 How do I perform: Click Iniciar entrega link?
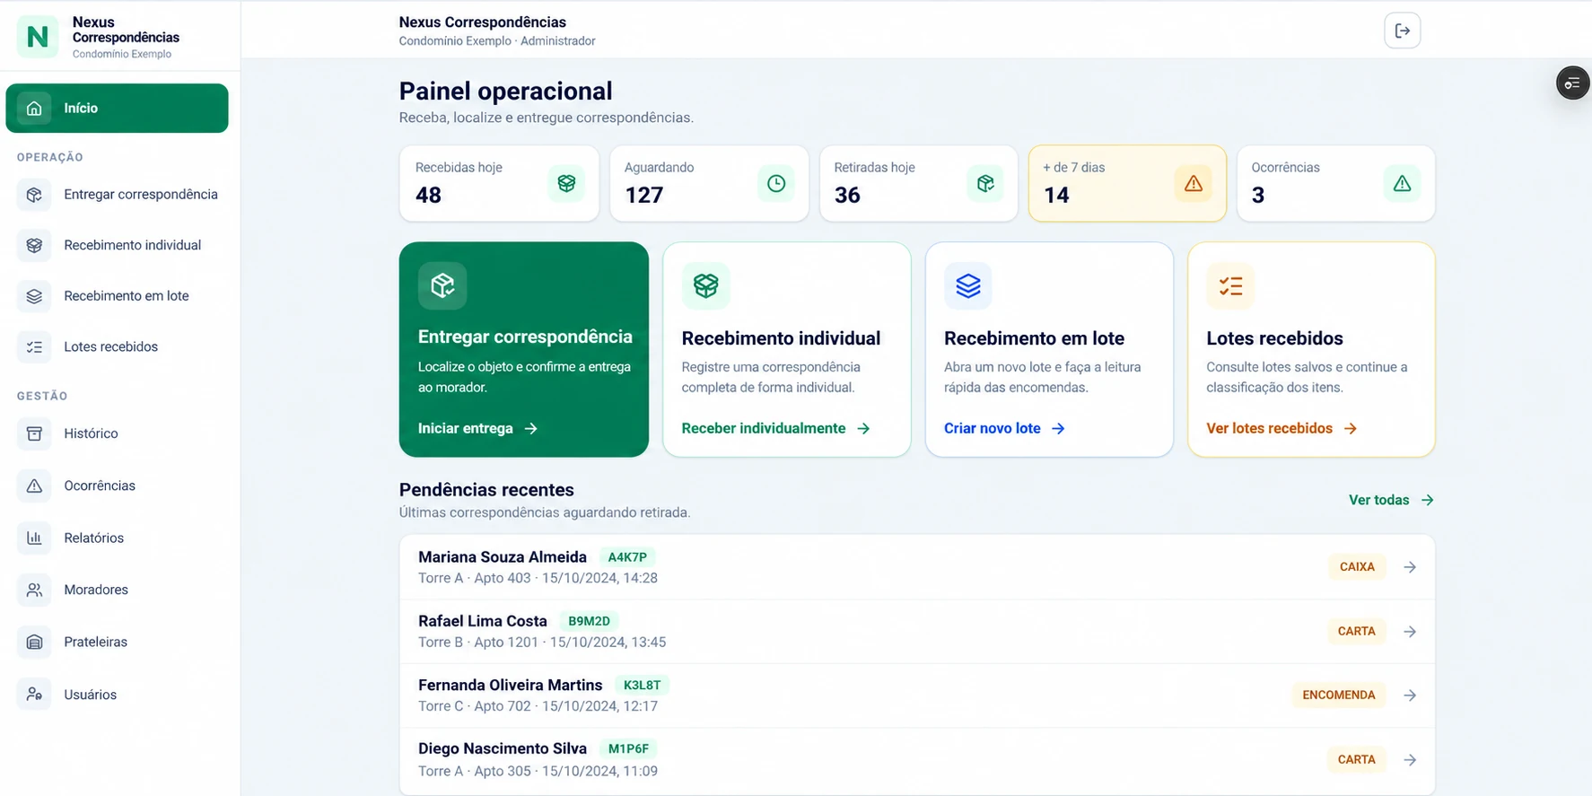click(477, 428)
